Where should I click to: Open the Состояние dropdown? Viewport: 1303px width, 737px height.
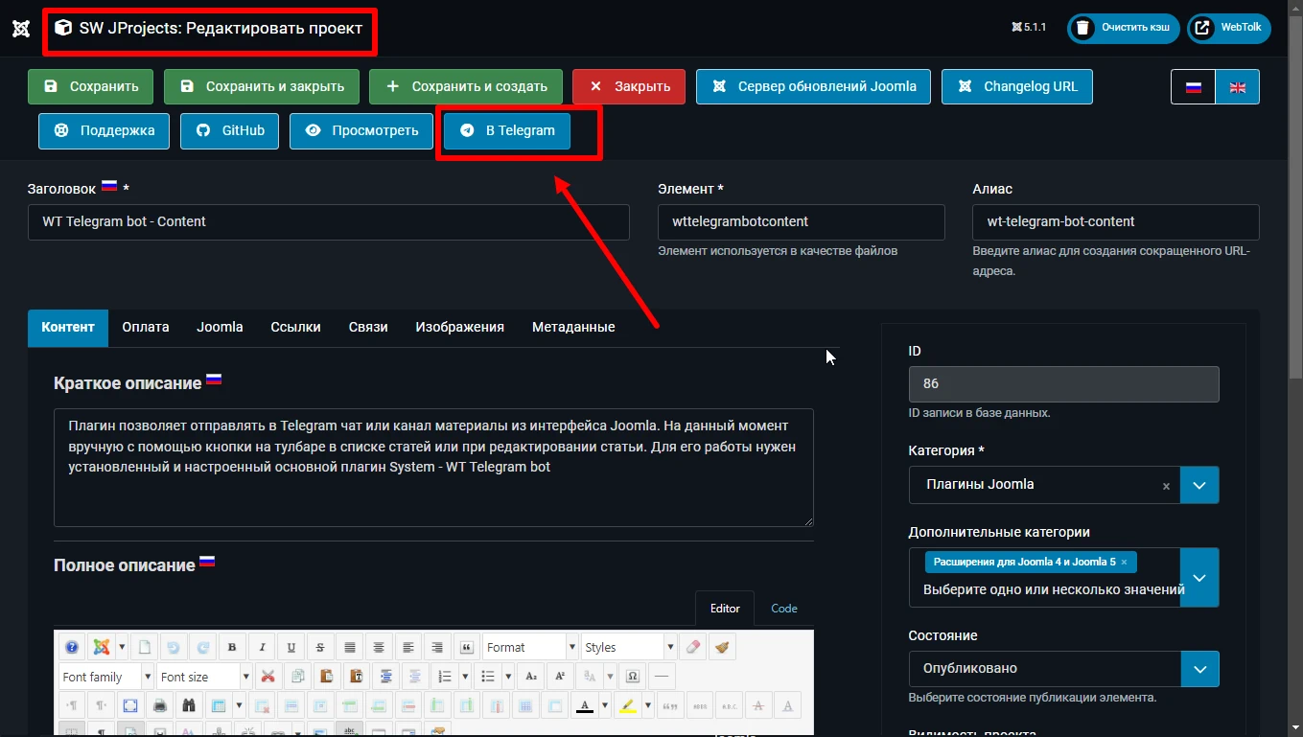(x=1199, y=669)
